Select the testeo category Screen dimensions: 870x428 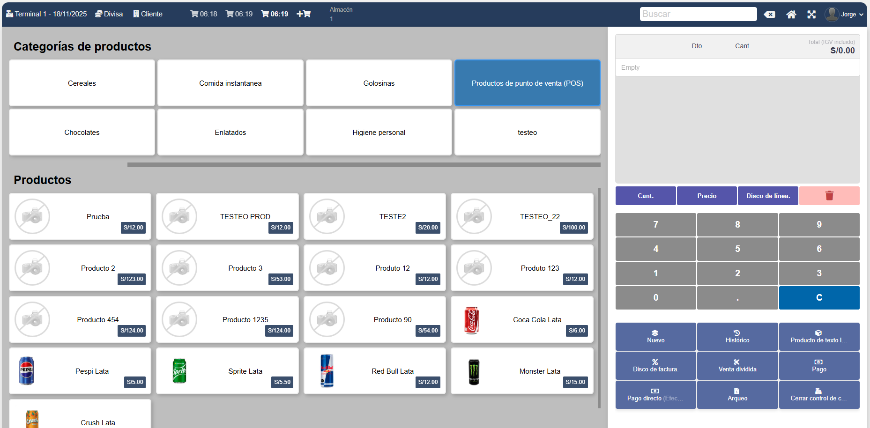point(528,133)
